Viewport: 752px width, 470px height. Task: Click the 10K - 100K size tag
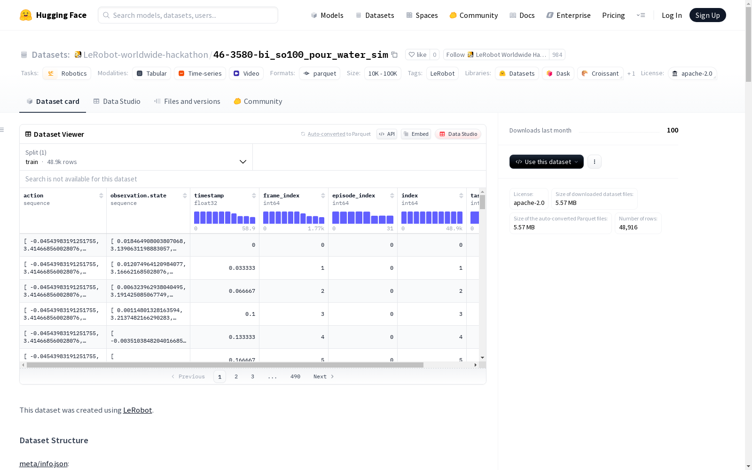[x=383, y=73]
